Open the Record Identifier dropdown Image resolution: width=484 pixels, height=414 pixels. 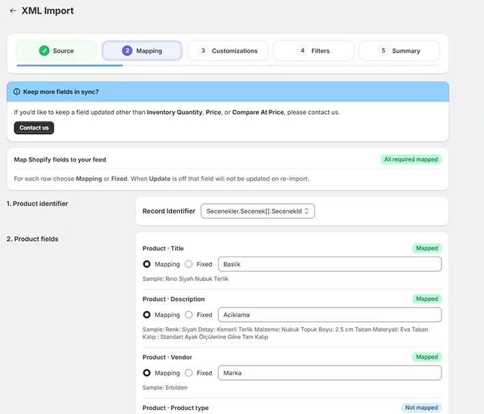coord(258,211)
